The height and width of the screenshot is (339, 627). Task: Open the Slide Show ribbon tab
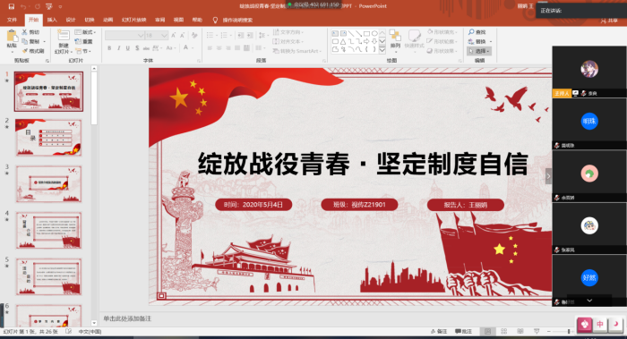pyautogui.click(x=133, y=20)
